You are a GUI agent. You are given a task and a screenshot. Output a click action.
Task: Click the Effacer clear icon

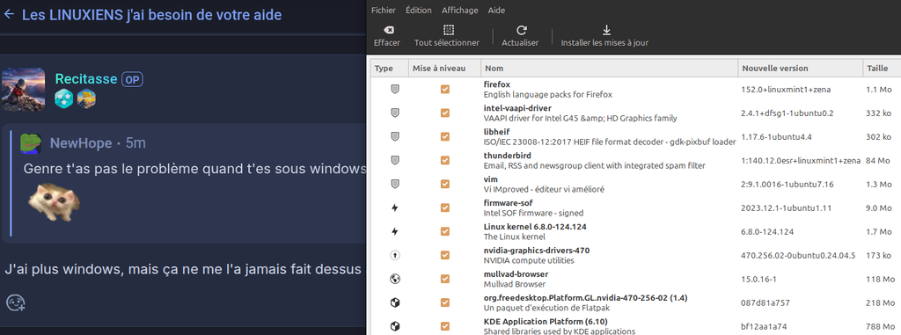coord(388,30)
